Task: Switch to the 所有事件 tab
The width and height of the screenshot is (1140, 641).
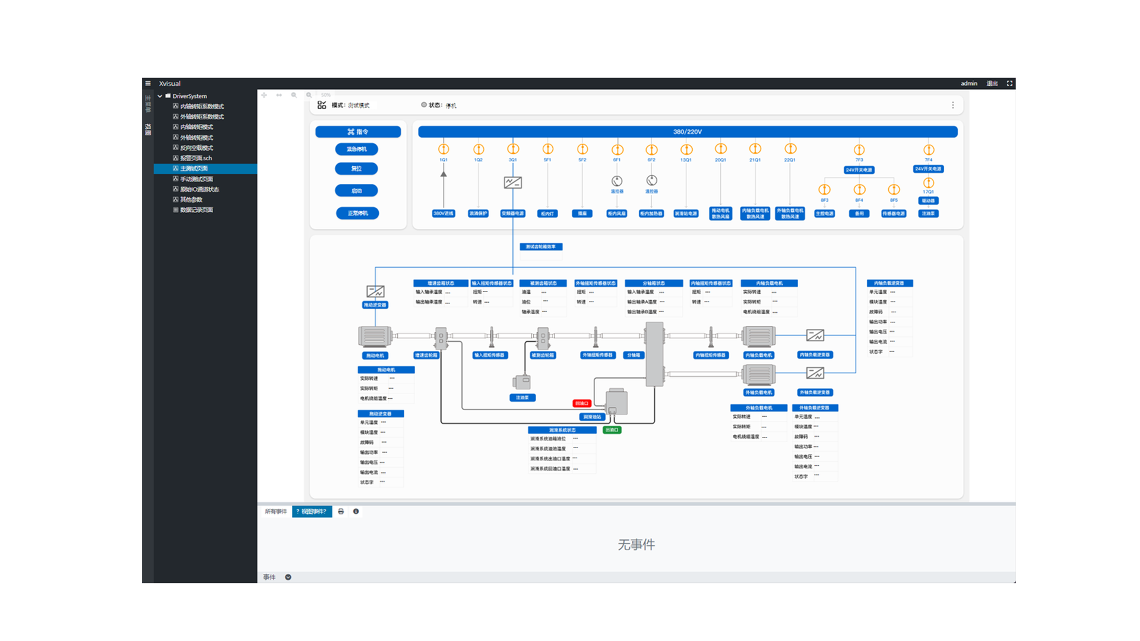Action: tap(275, 512)
